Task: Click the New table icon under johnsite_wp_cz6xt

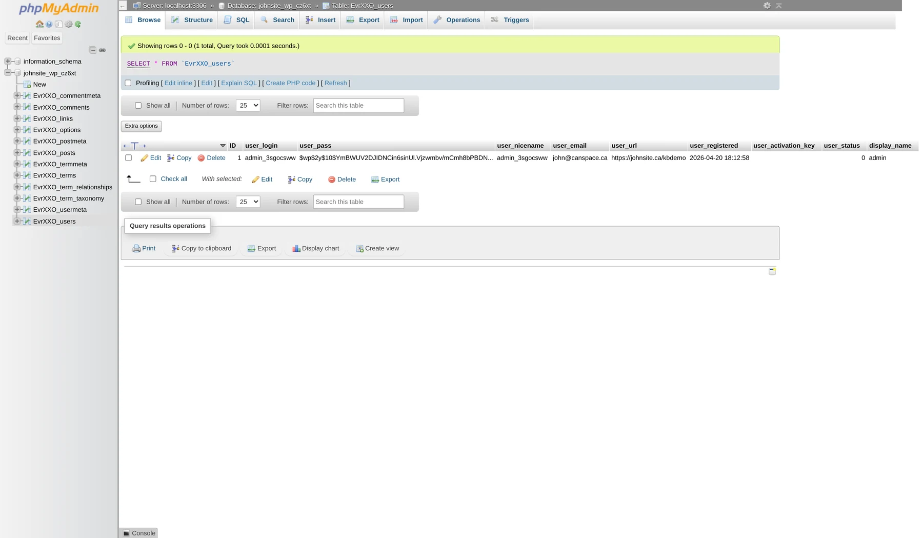Action: point(27,85)
